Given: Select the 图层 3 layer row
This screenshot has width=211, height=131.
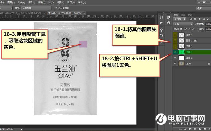Looking at the screenshot, I should 192,46.
